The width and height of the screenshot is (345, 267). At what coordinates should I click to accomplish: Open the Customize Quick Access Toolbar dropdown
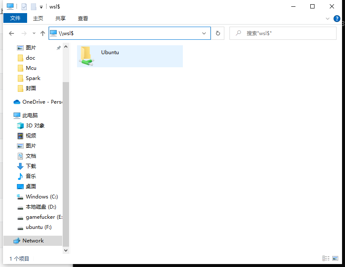point(41,7)
